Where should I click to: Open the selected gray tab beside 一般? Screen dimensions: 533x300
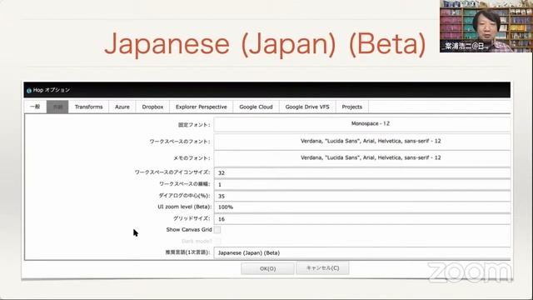point(57,107)
